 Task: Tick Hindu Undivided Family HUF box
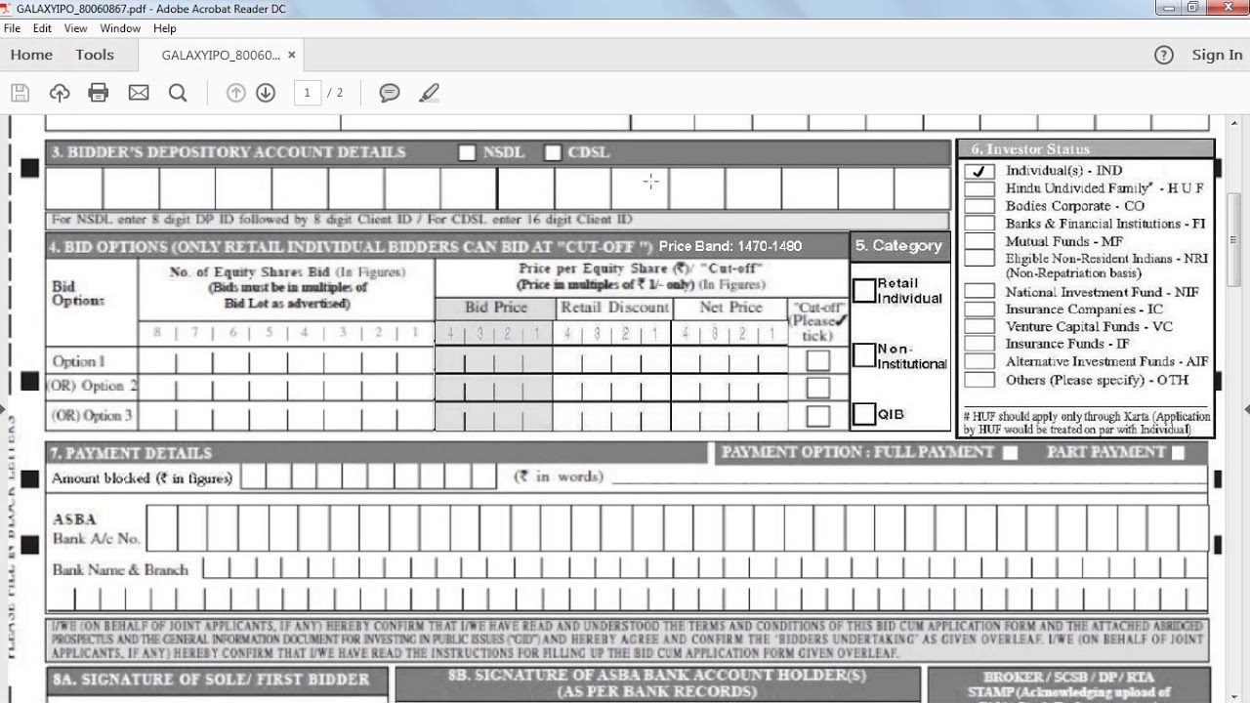tap(979, 188)
